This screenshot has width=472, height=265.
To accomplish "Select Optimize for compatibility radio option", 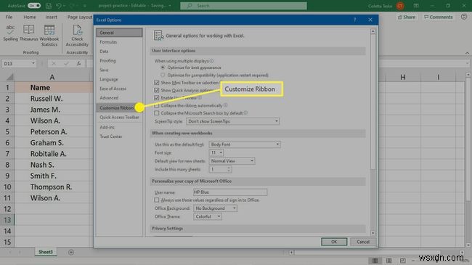I will click(163, 75).
